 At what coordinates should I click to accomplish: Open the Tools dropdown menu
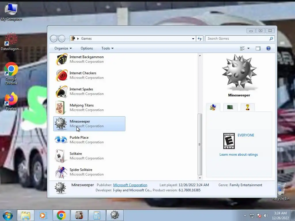[x=107, y=48]
